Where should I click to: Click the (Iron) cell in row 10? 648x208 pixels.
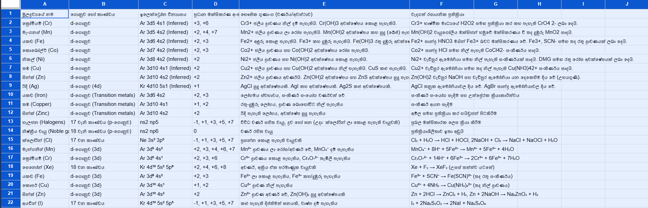click(x=45, y=95)
